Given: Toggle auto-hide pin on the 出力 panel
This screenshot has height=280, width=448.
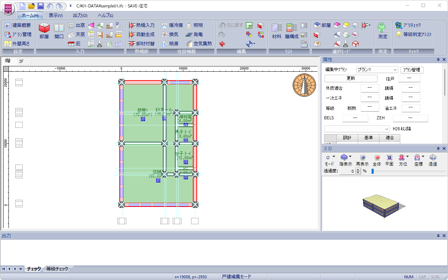Looking at the screenshot, I should point(438,236).
